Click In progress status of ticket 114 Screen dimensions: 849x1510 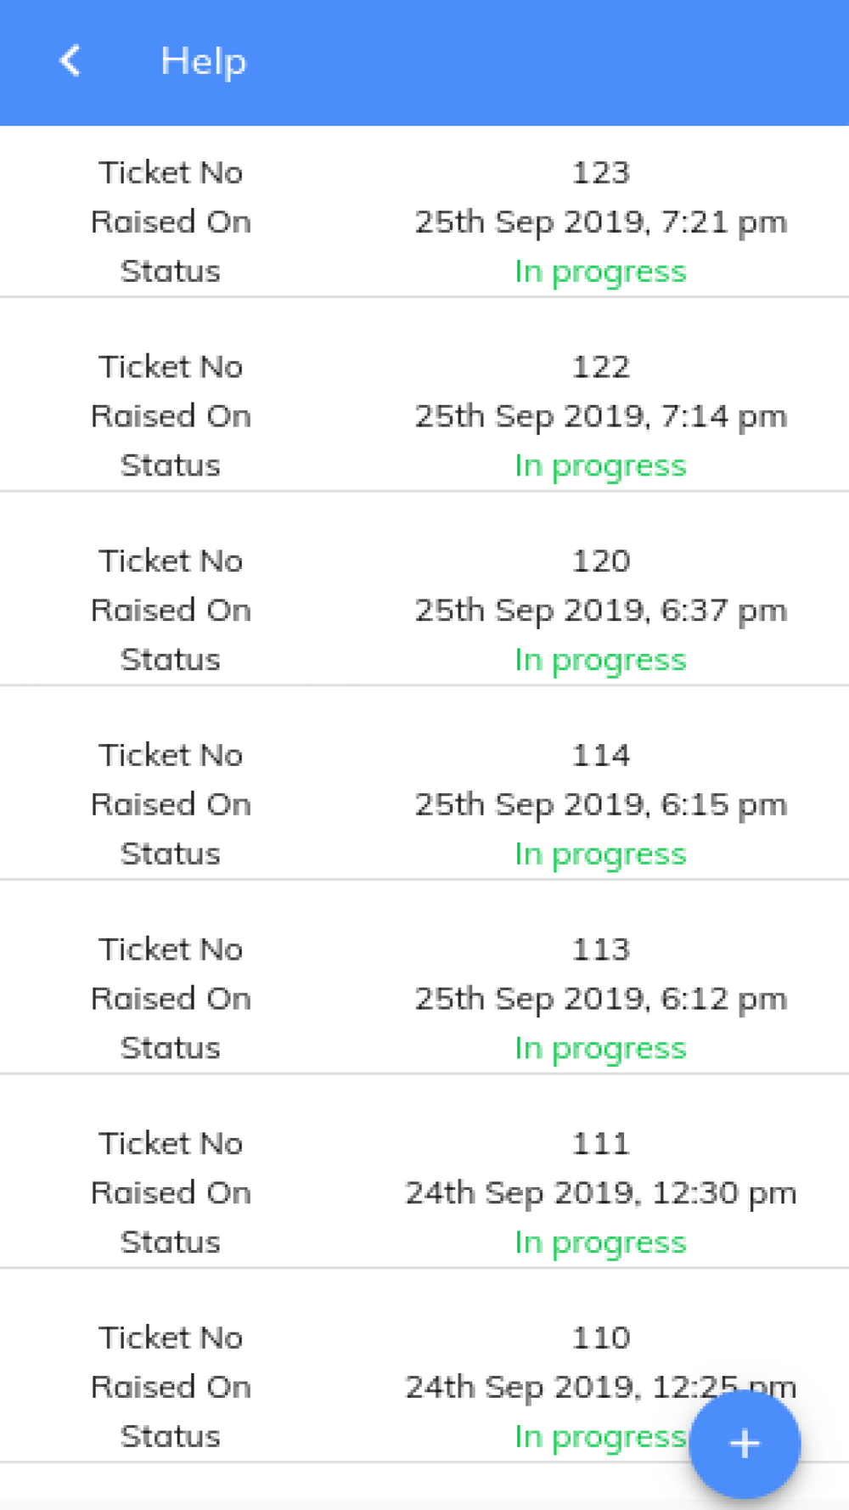[x=600, y=854]
